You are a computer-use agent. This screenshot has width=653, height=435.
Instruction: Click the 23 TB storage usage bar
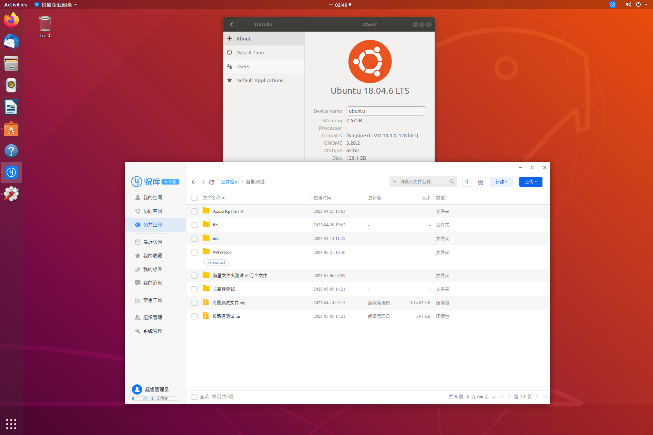tap(155, 398)
